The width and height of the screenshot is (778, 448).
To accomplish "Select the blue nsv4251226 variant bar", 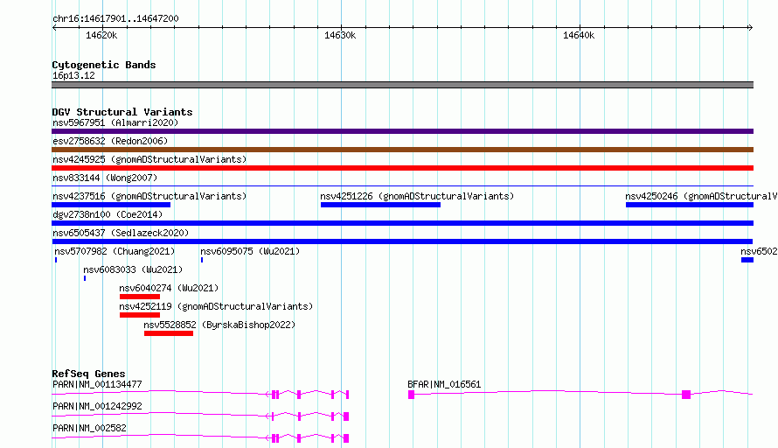I will click(380, 205).
